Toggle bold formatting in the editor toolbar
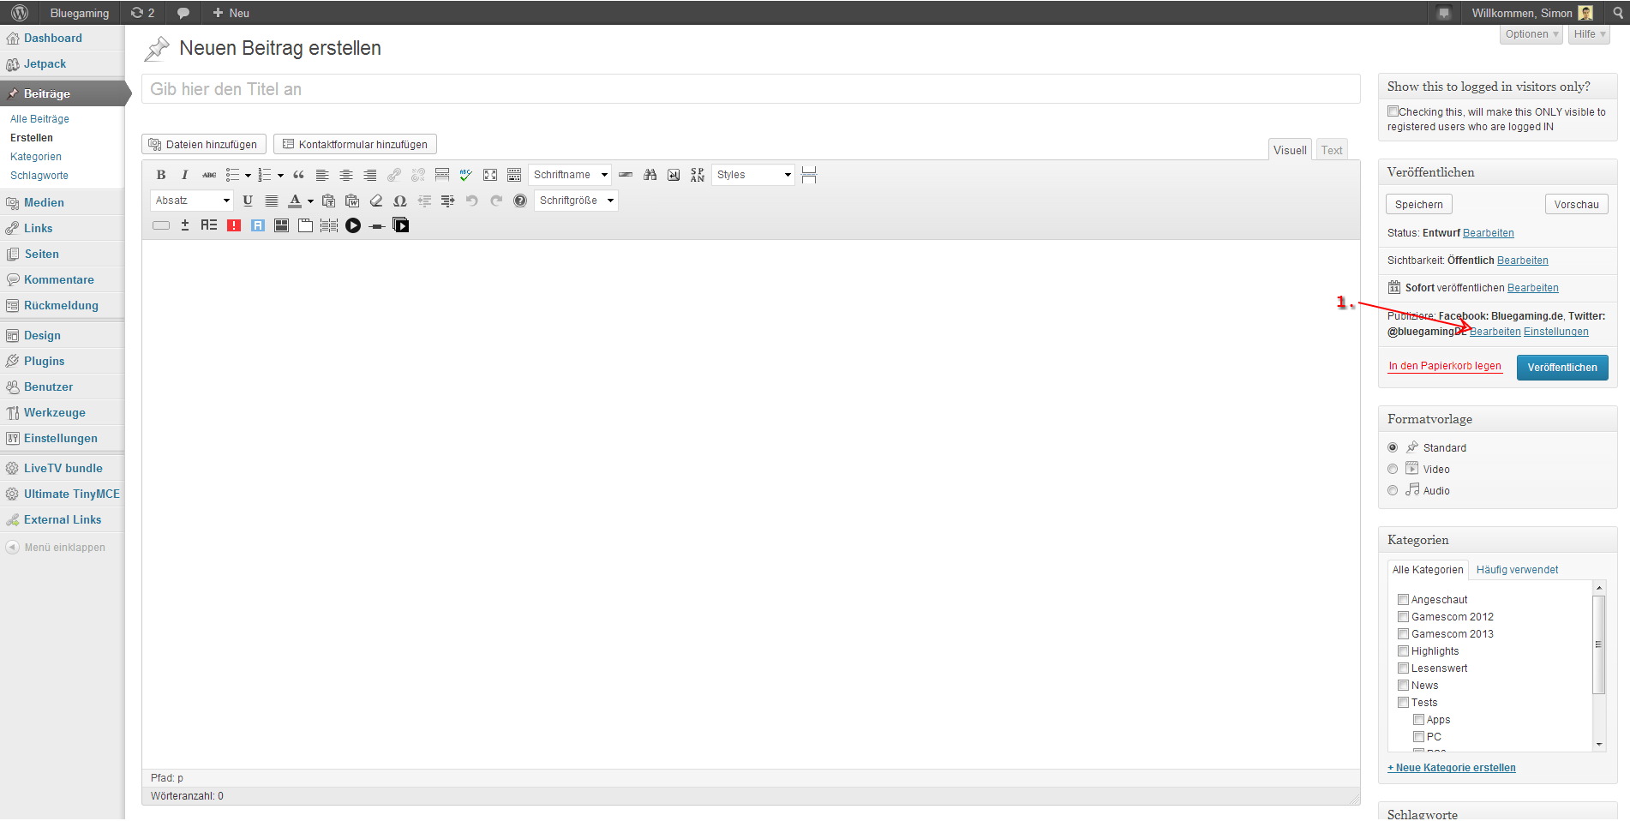Image resolution: width=1630 pixels, height=821 pixels. tap(161, 175)
